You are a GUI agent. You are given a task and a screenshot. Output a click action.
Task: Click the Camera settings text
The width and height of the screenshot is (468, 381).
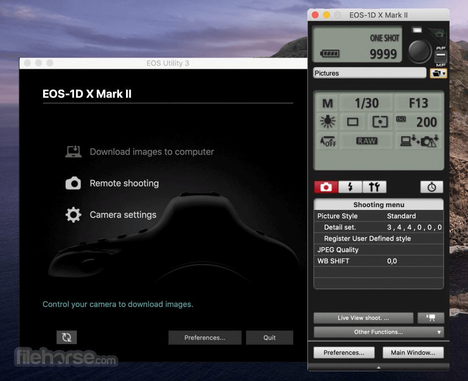[123, 215]
